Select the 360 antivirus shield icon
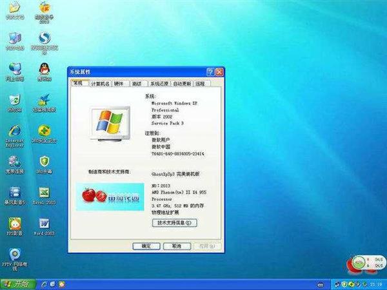 [45, 165]
